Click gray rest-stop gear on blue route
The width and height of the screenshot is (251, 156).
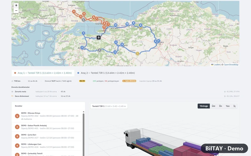point(99,50)
